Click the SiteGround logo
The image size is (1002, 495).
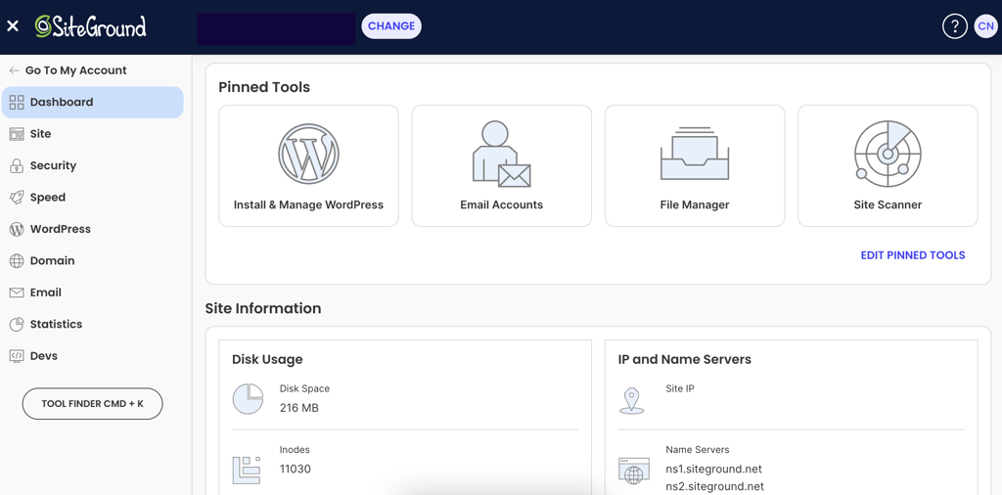tap(91, 26)
